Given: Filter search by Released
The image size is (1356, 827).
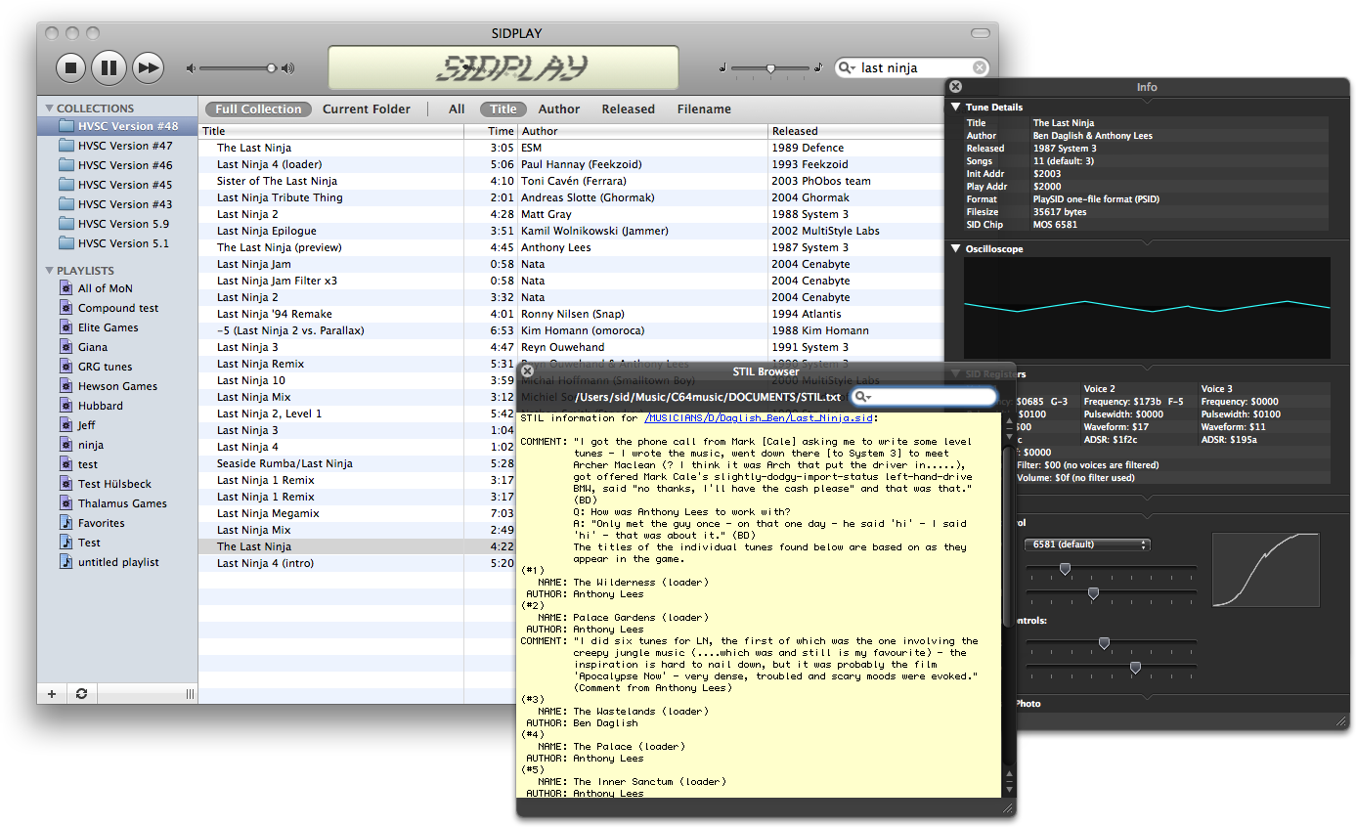Looking at the screenshot, I should pyautogui.click(x=629, y=109).
